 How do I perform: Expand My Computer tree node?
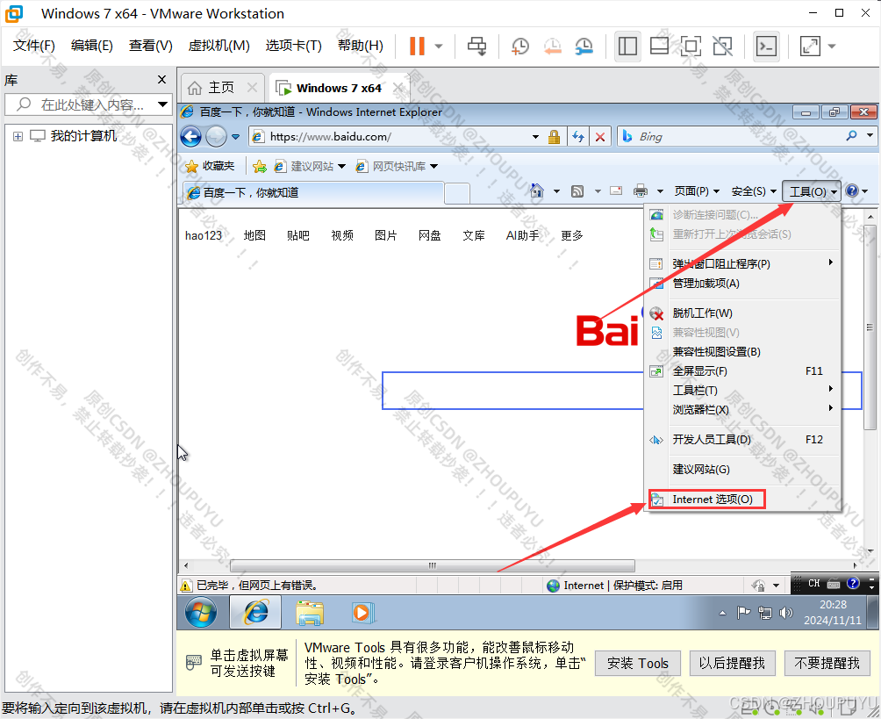tap(18, 137)
